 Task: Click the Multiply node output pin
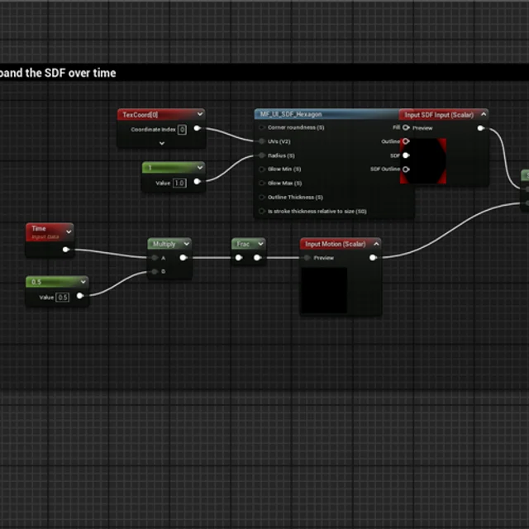tap(183, 258)
